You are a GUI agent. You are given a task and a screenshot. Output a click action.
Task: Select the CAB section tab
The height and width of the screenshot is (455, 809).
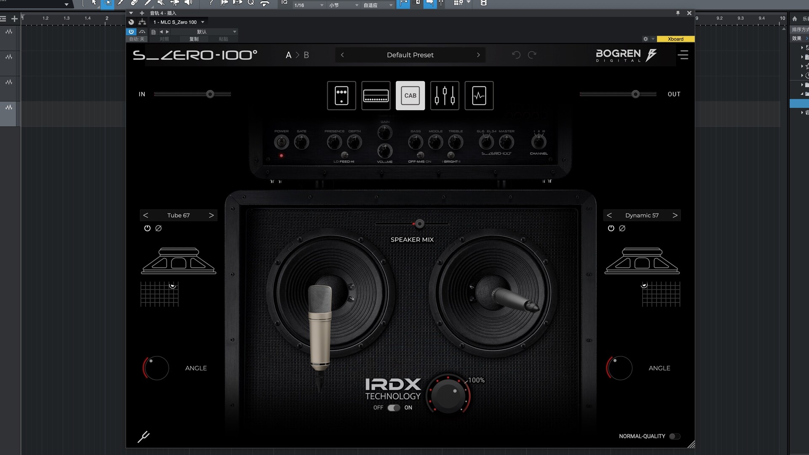pyautogui.click(x=410, y=96)
